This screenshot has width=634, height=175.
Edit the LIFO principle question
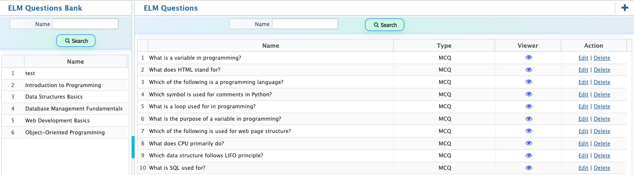(583, 156)
